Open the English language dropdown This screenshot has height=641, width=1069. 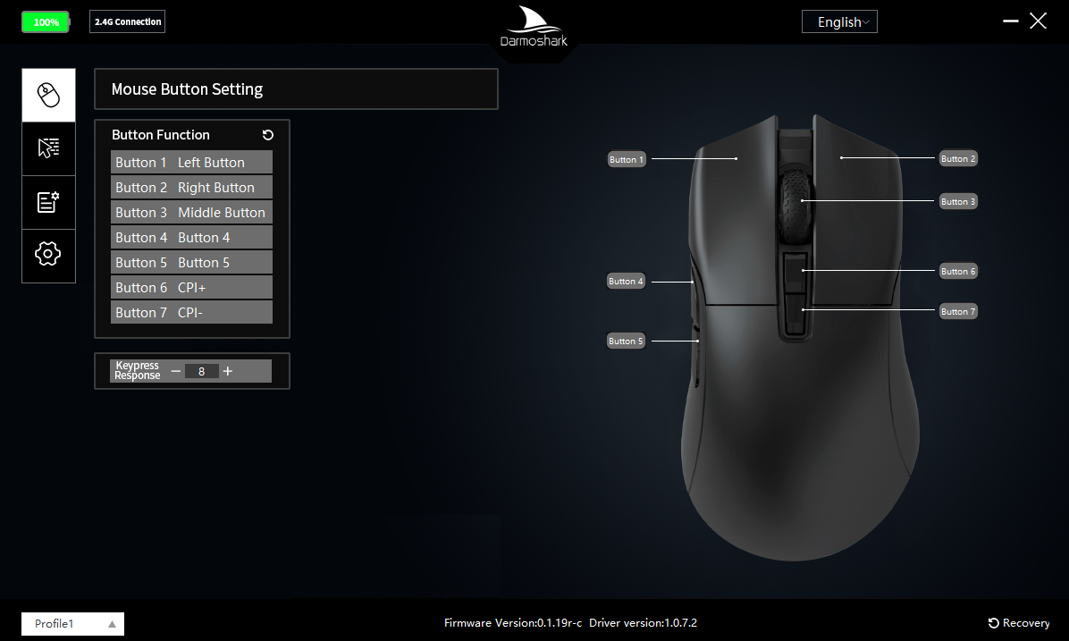839,21
